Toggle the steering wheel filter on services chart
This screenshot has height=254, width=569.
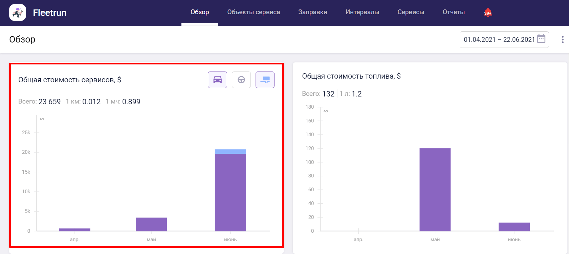point(241,80)
